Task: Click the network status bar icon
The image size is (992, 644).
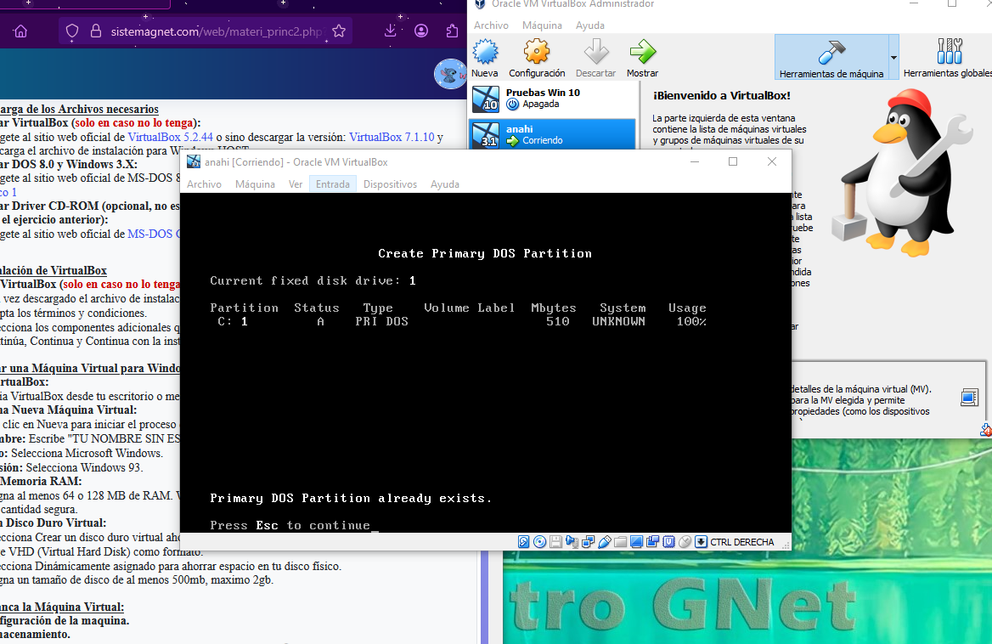Action: point(588,542)
